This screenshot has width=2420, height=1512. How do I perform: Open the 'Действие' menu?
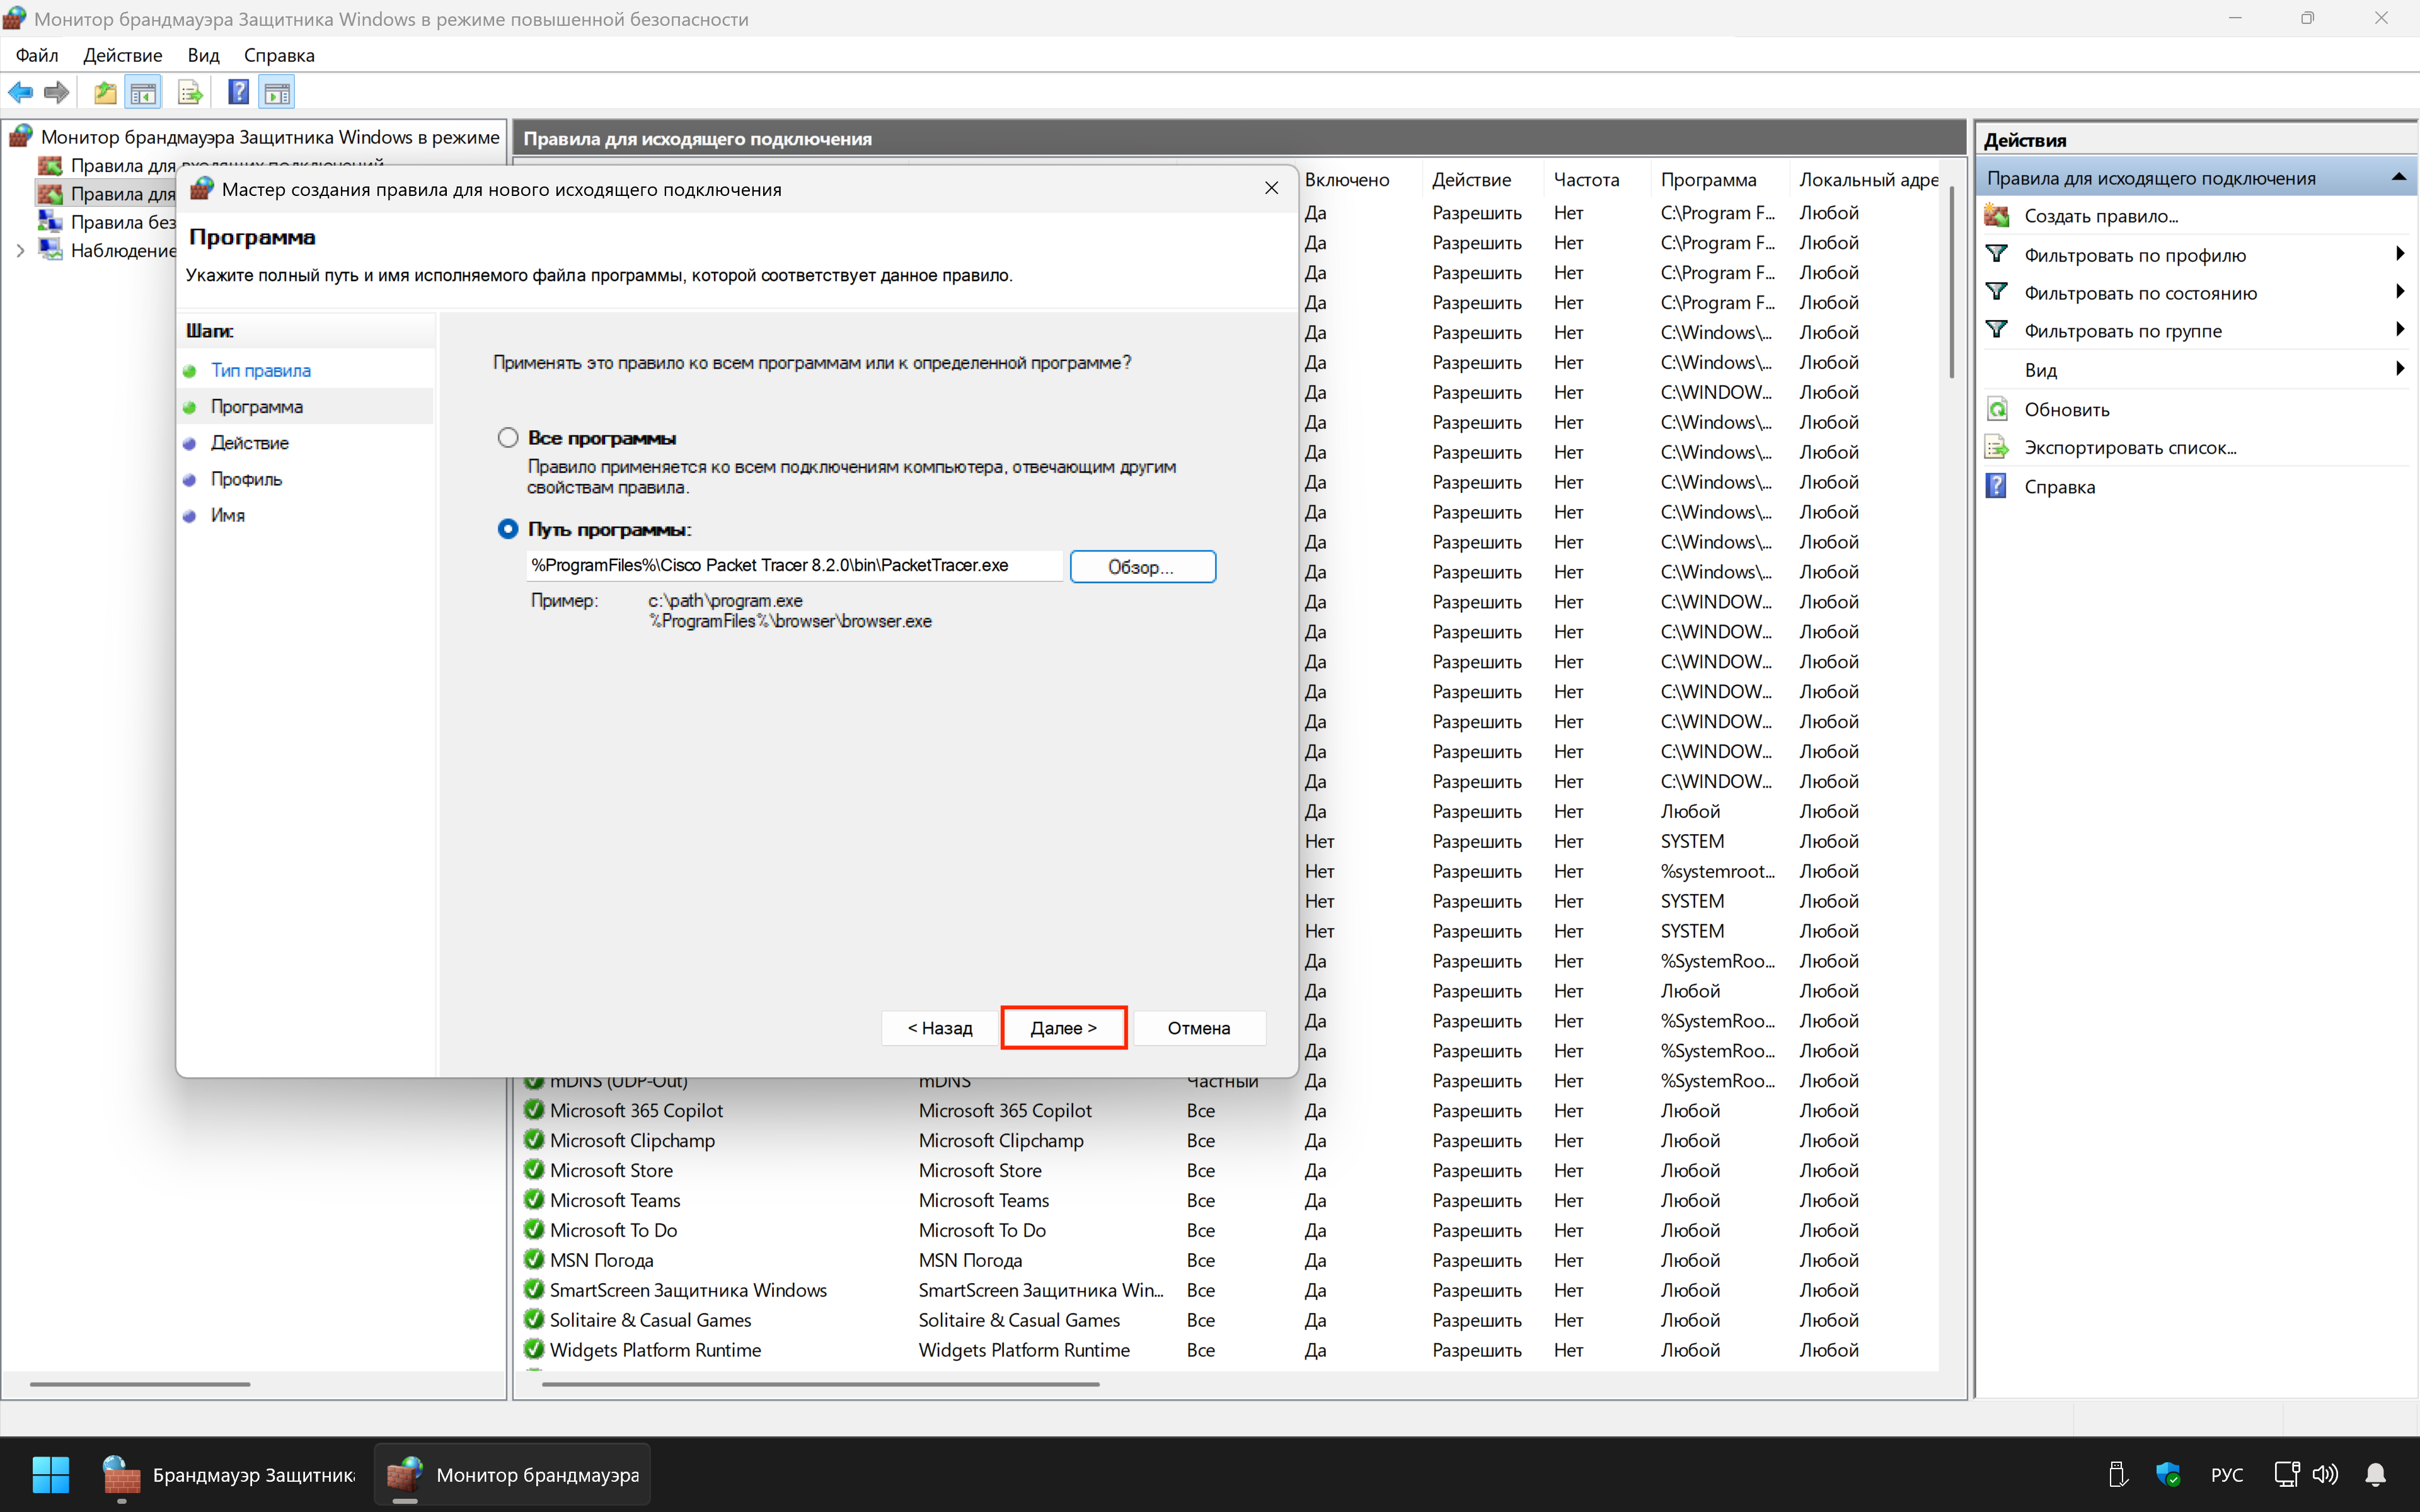(122, 55)
